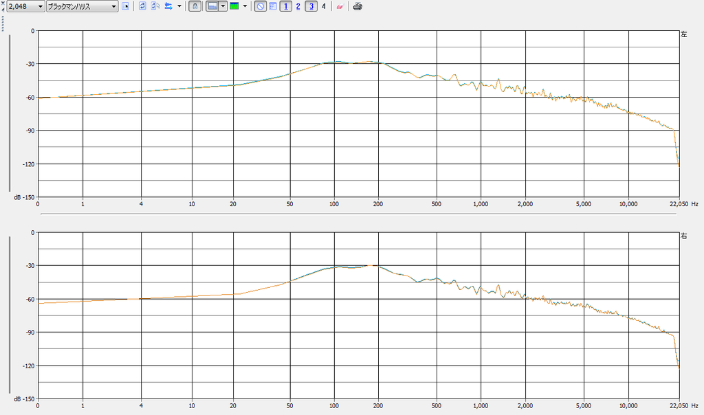Click the close X at toolbar top-left

click(x=2, y=3)
